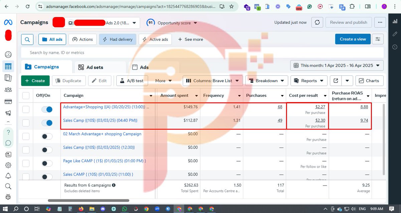Open the clock history icon in right panel
Viewport: 401px width, 213px height.
[x=395, y=47]
